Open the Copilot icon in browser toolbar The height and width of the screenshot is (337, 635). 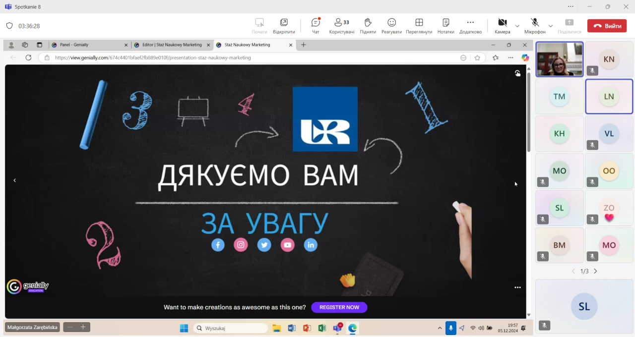525,57
